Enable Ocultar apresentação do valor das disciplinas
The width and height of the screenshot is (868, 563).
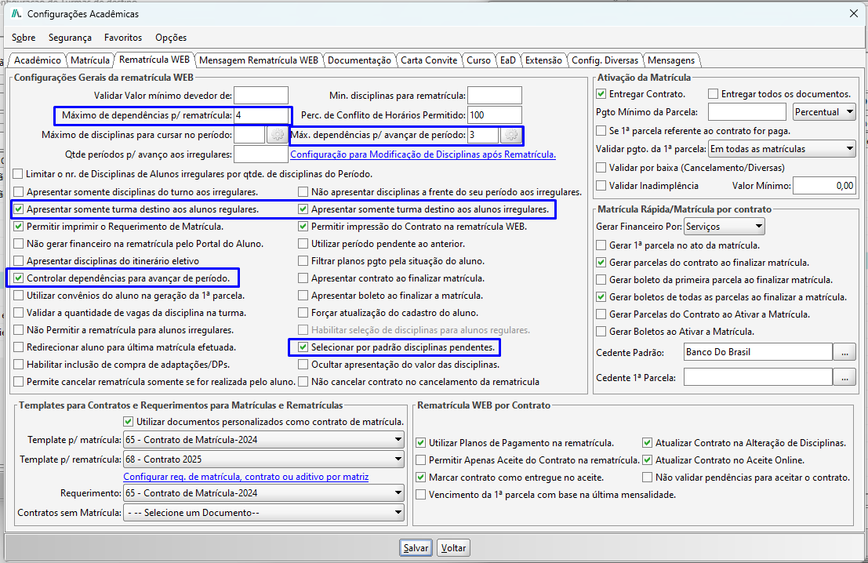(303, 365)
